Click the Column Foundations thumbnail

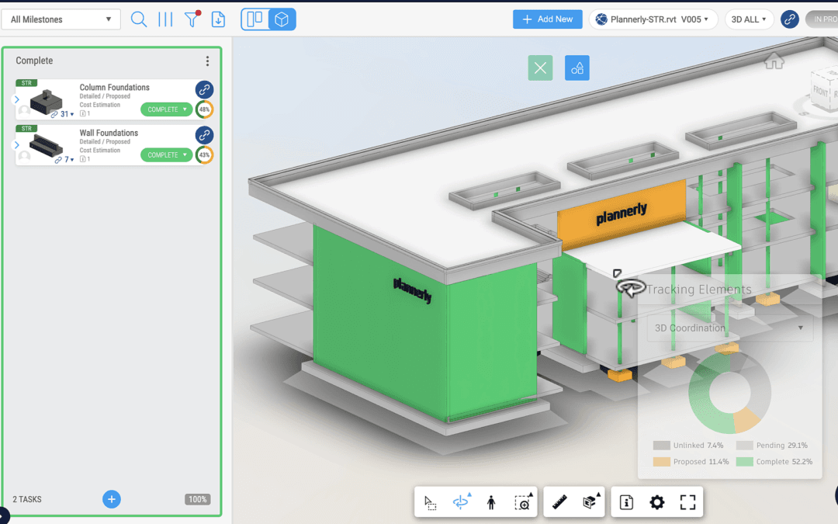[x=46, y=101]
